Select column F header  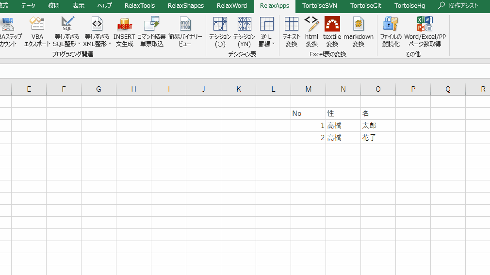click(x=64, y=89)
